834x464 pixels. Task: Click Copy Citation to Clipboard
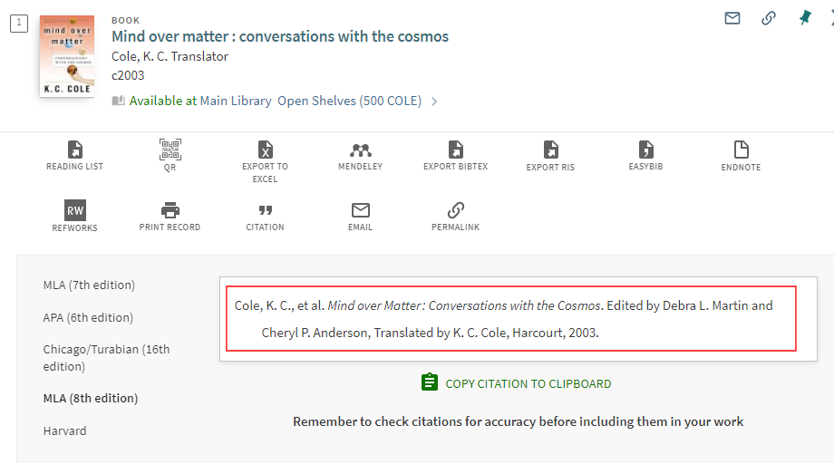point(517,383)
